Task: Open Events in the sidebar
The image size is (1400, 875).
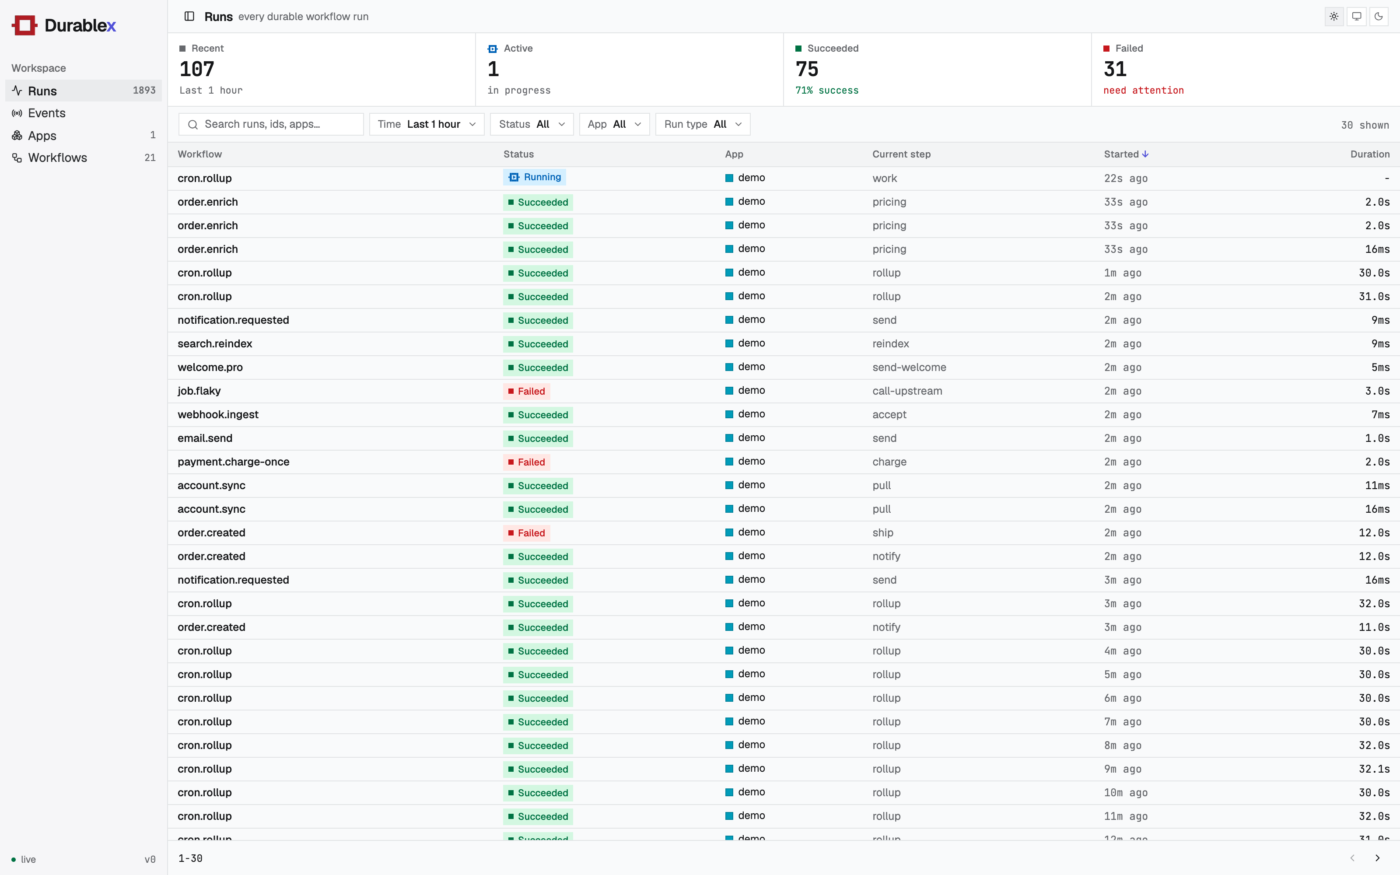Action: click(x=83, y=113)
